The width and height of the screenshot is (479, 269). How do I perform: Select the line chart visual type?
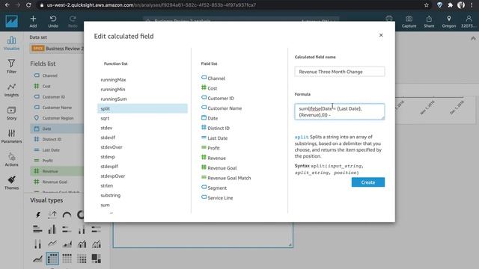[52, 244]
